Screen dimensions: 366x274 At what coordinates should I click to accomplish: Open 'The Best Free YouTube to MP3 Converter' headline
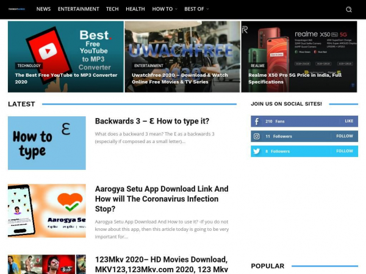pyautogui.click(x=66, y=79)
